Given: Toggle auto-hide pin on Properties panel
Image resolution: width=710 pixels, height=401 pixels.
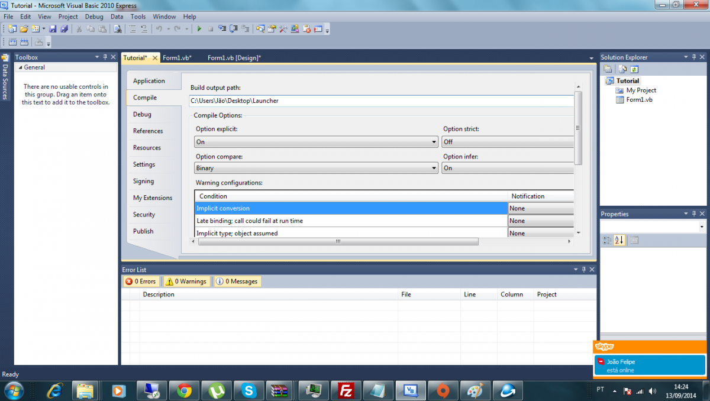Looking at the screenshot, I should tap(695, 214).
